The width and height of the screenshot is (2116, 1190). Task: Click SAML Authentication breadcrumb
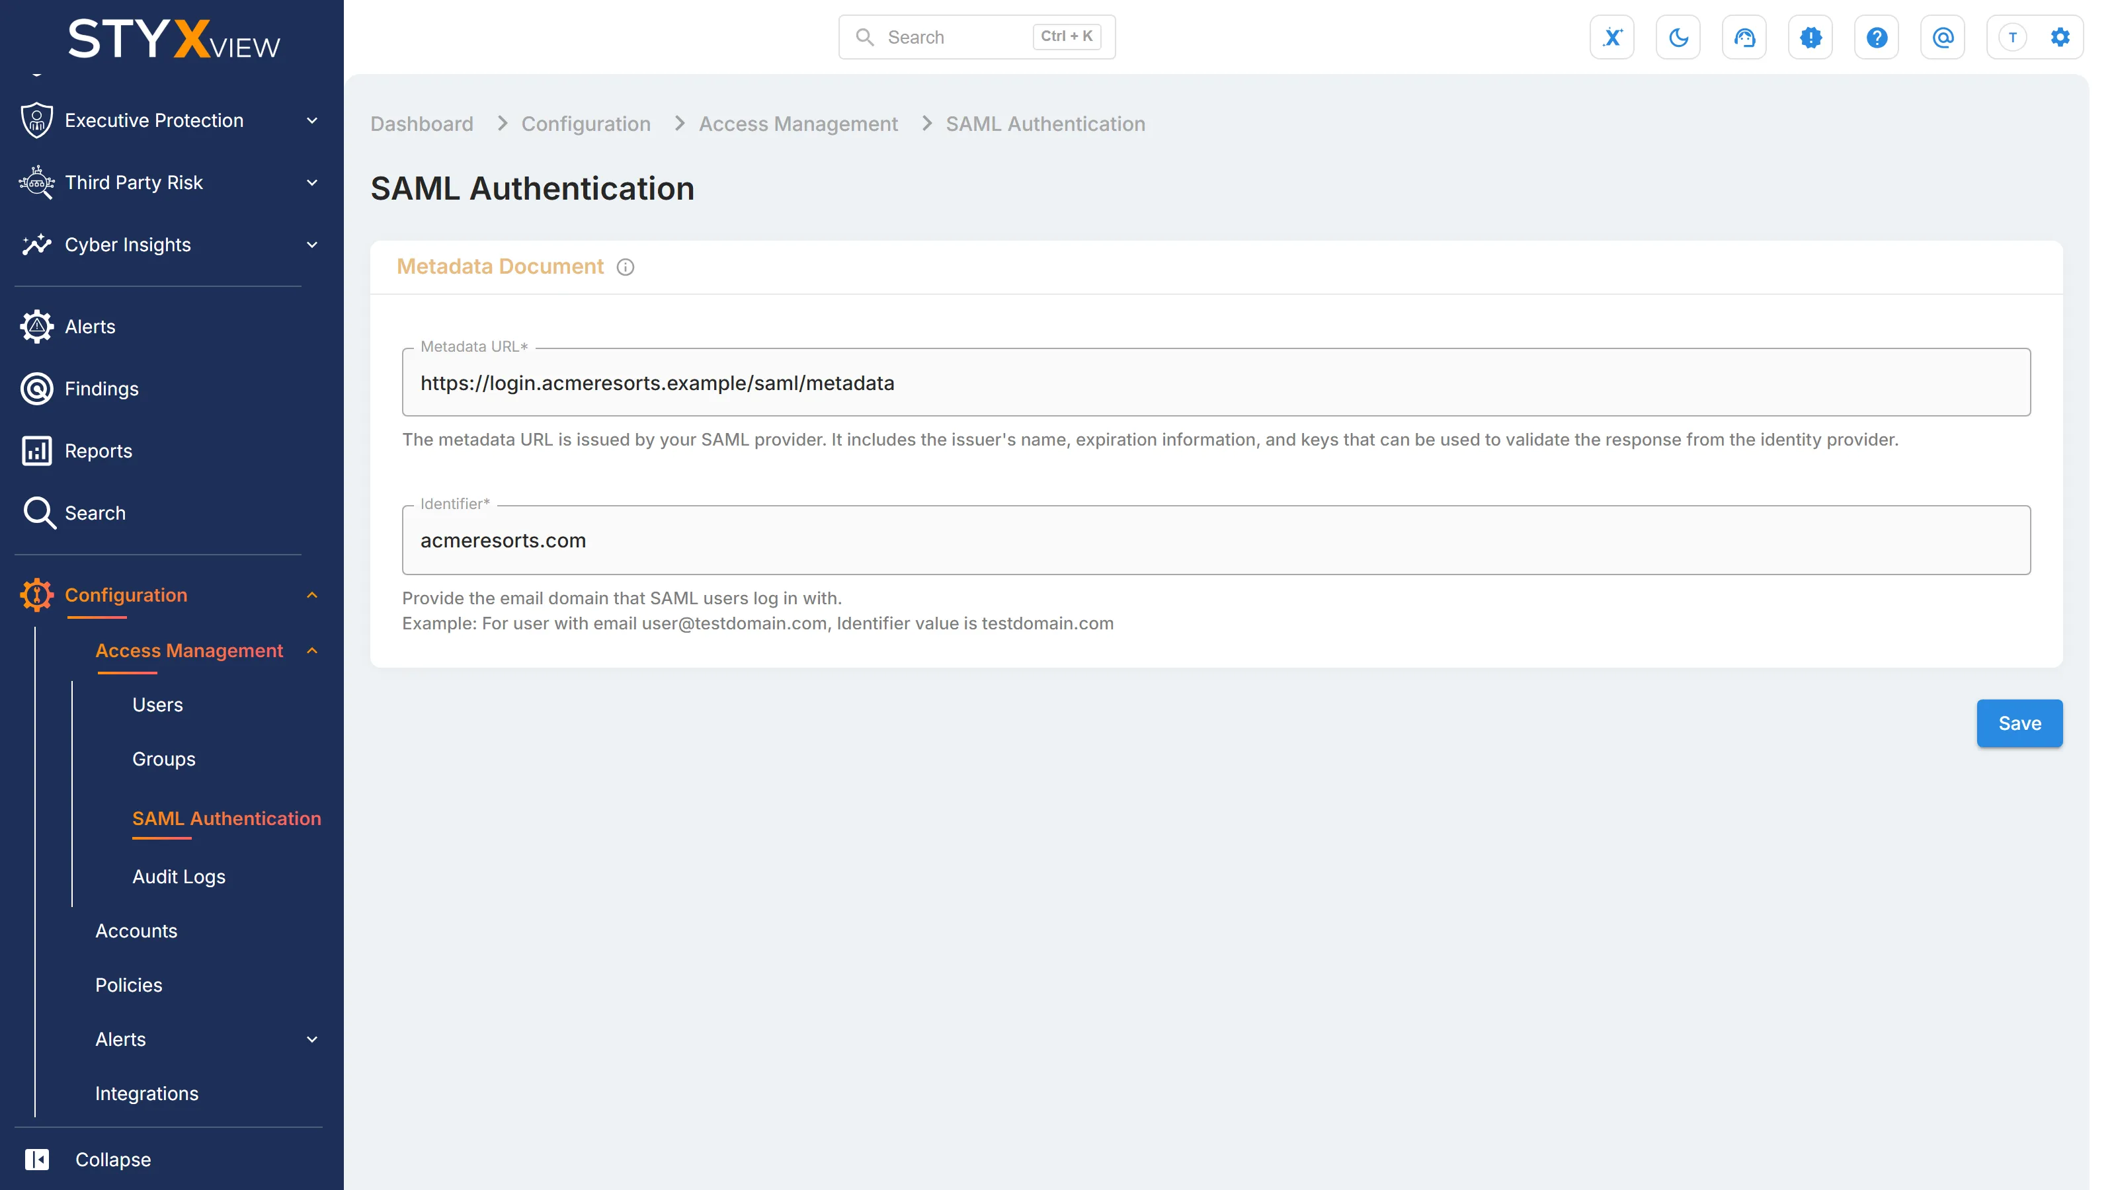[1045, 124]
